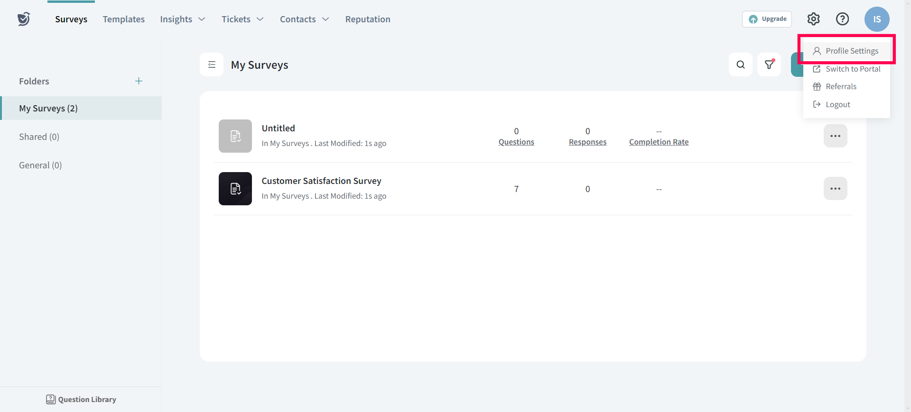Viewport: 911px width, 412px height.
Task: Select the Shared (0) folder
Action: tap(39, 137)
